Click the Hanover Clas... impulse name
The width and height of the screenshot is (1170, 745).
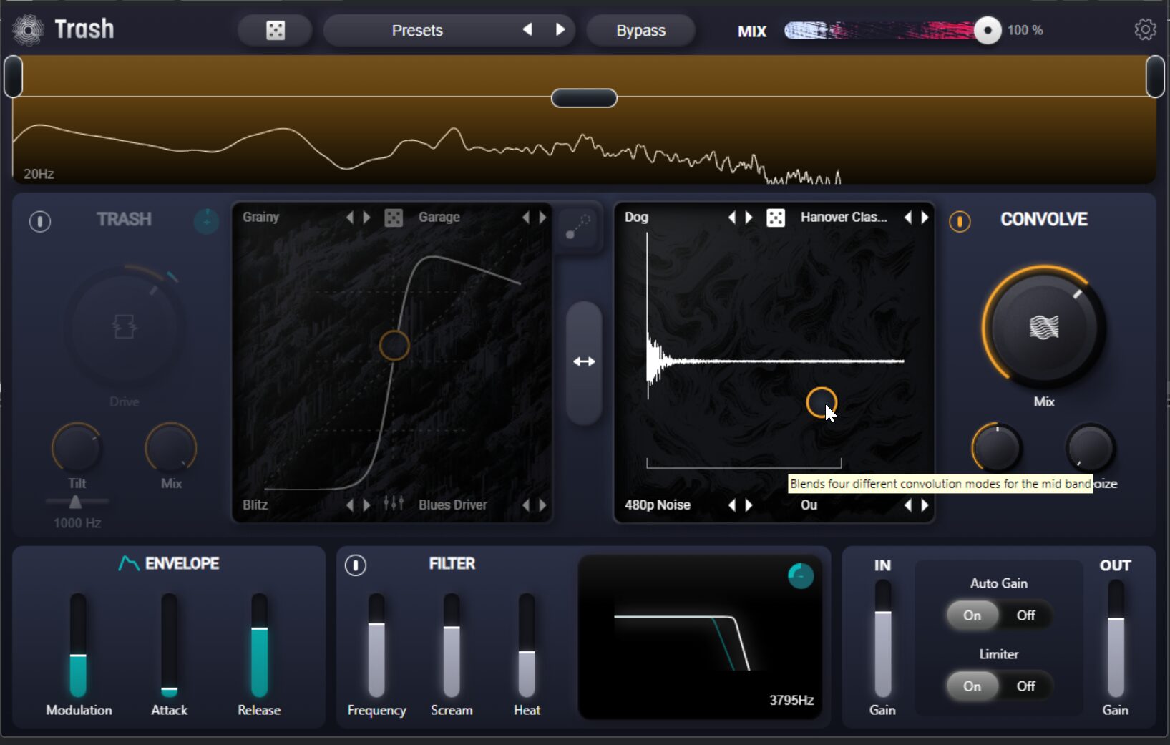(844, 217)
